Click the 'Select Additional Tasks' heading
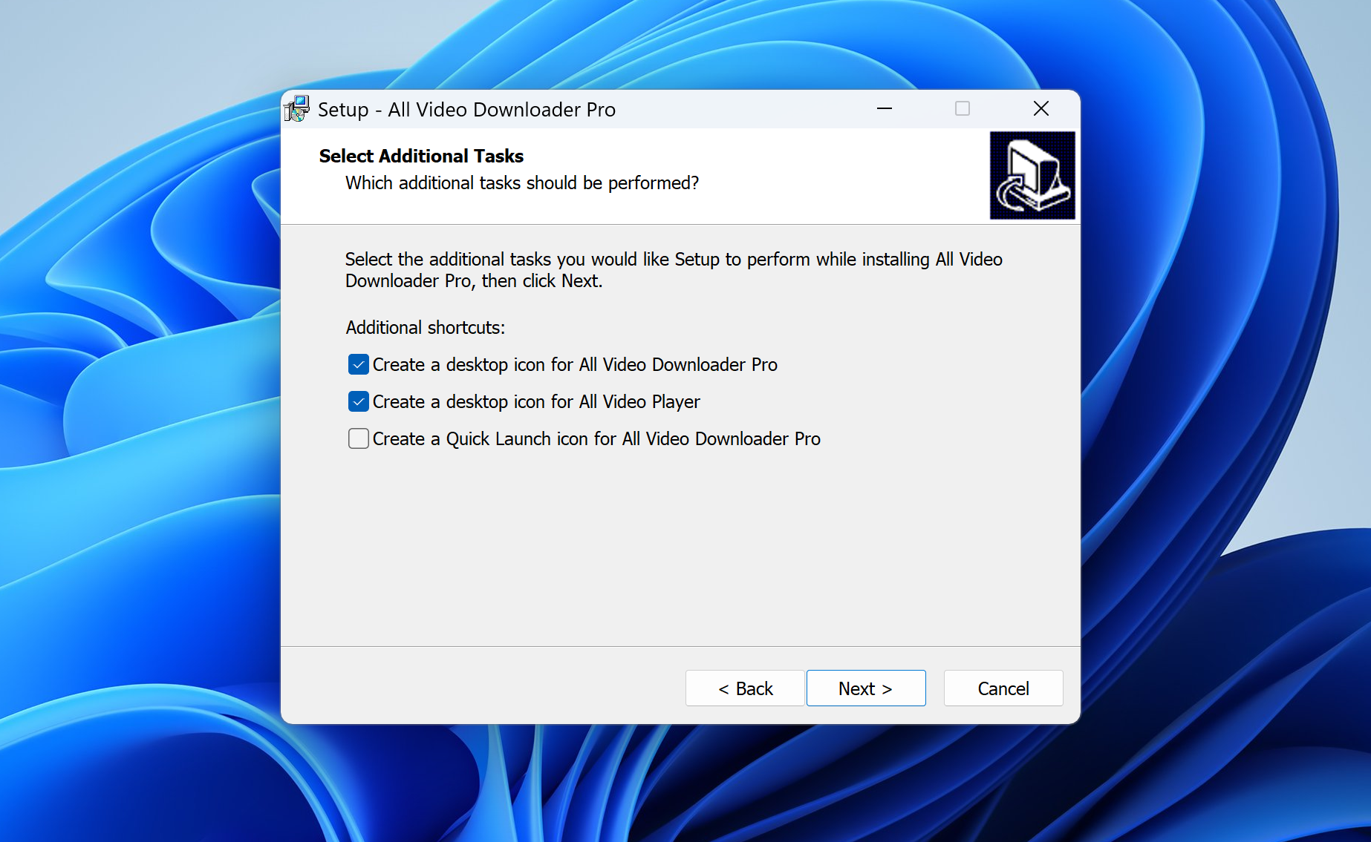The height and width of the screenshot is (842, 1371). (421, 156)
